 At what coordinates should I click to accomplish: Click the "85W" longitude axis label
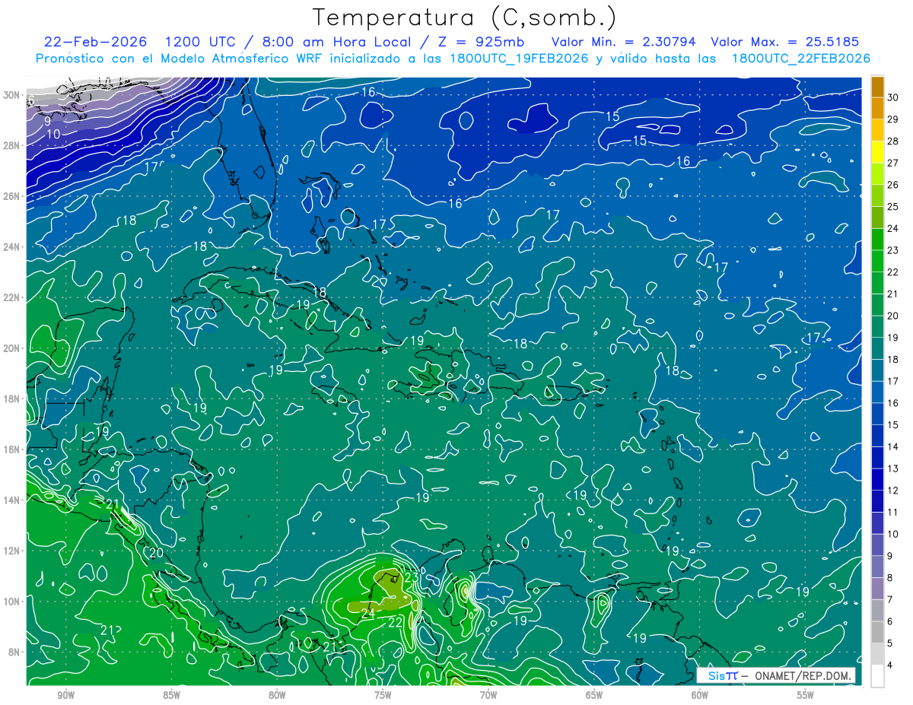tap(171, 695)
